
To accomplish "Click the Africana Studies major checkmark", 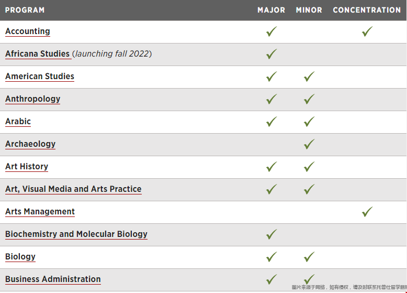I will tap(272, 54).
